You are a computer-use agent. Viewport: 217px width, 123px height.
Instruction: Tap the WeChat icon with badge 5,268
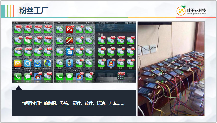tap(38, 29)
